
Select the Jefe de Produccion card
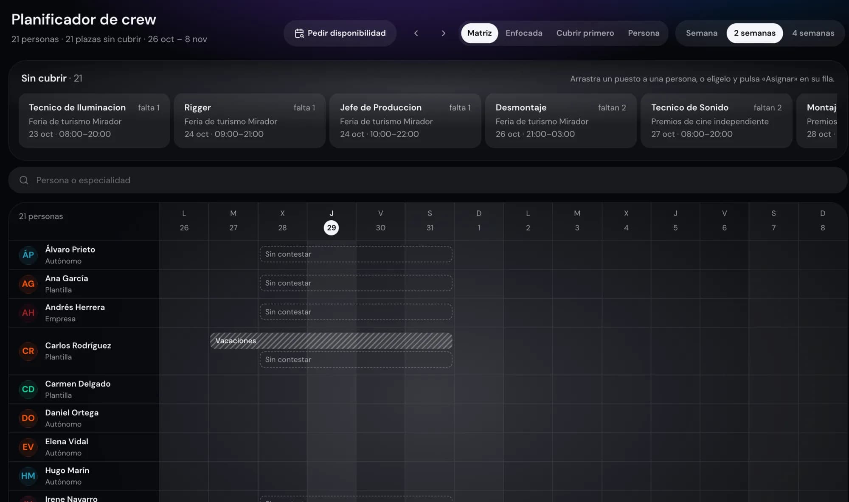coord(405,121)
